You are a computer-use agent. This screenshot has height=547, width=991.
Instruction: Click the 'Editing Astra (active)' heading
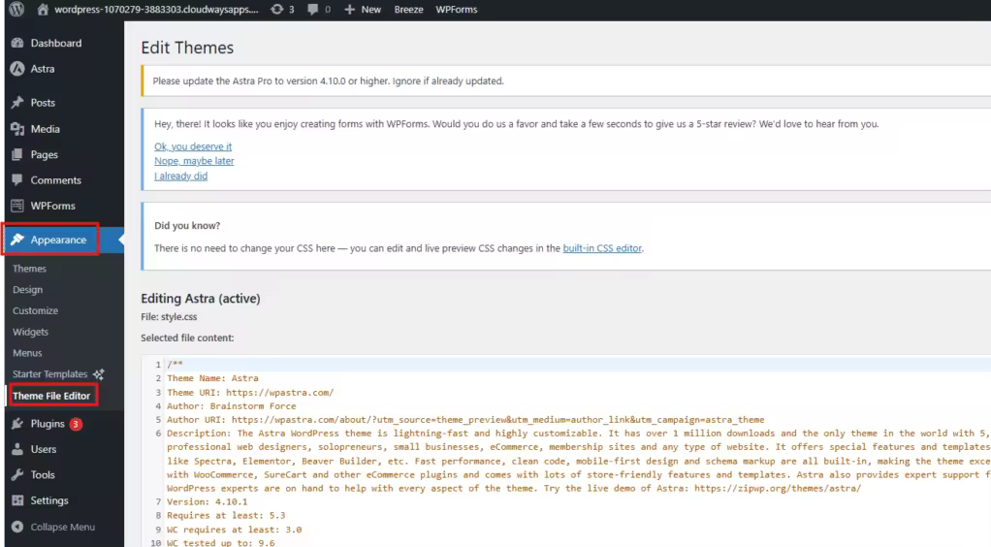pyautogui.click(x=201, y=298)
